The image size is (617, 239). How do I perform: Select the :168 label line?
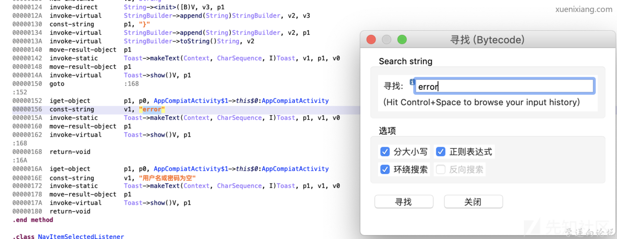20,143
